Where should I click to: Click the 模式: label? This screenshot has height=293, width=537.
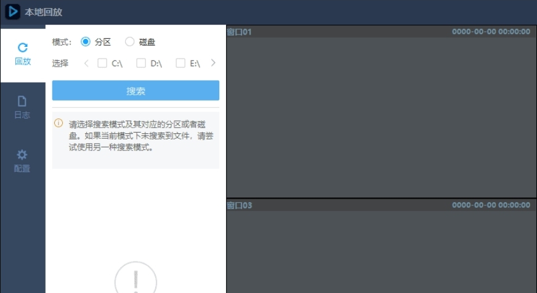coord(62,42)
